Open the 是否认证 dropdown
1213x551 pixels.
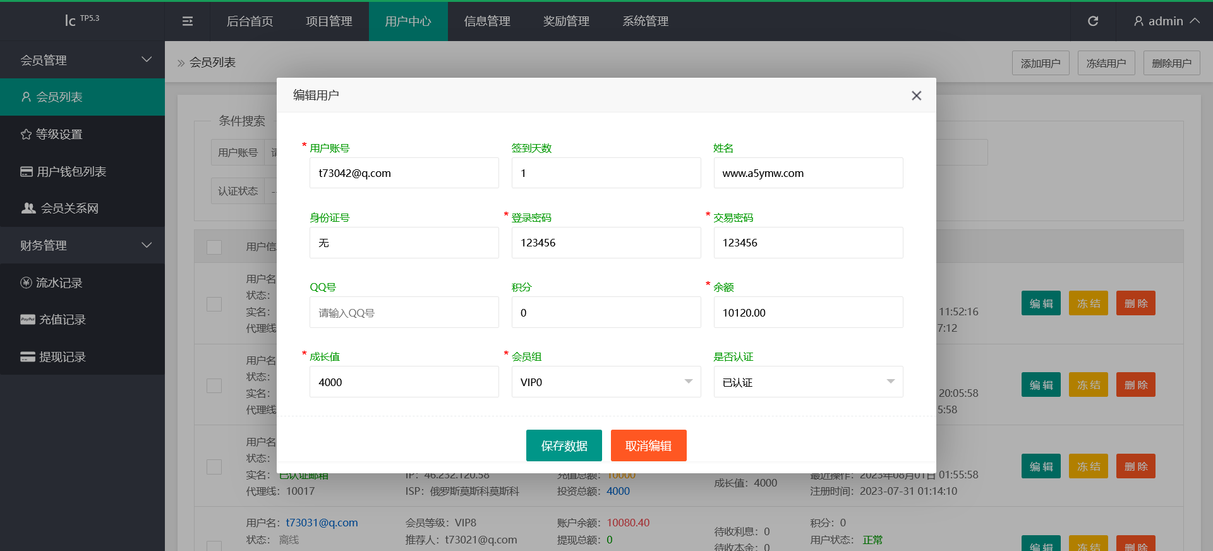(808, 382)
